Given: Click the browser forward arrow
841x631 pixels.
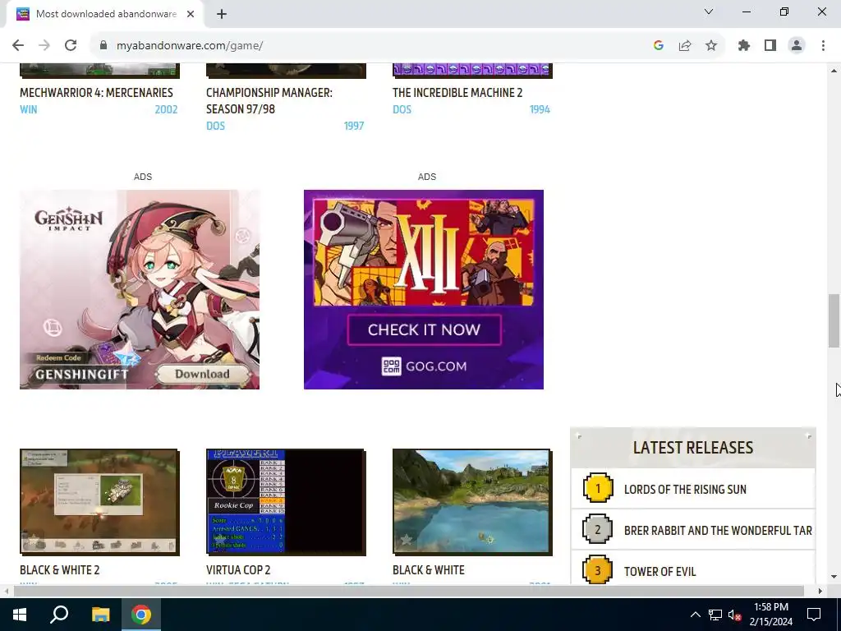Looking at the screenshot, I should coord(44,46).
